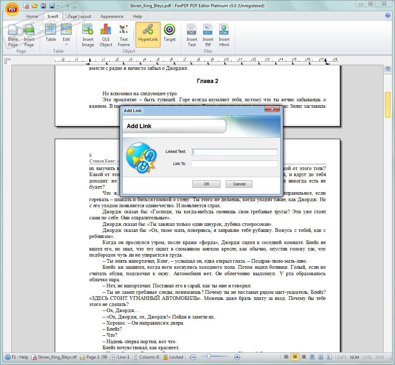Minimize the FoxPDF window
Image resolution: width=395 pixels, height=365 pixels.
tap(361, 4)
